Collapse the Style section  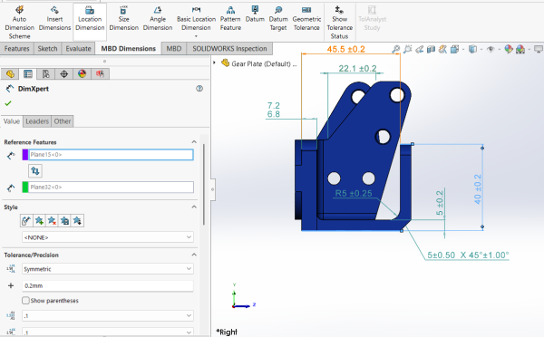point(194,207)
